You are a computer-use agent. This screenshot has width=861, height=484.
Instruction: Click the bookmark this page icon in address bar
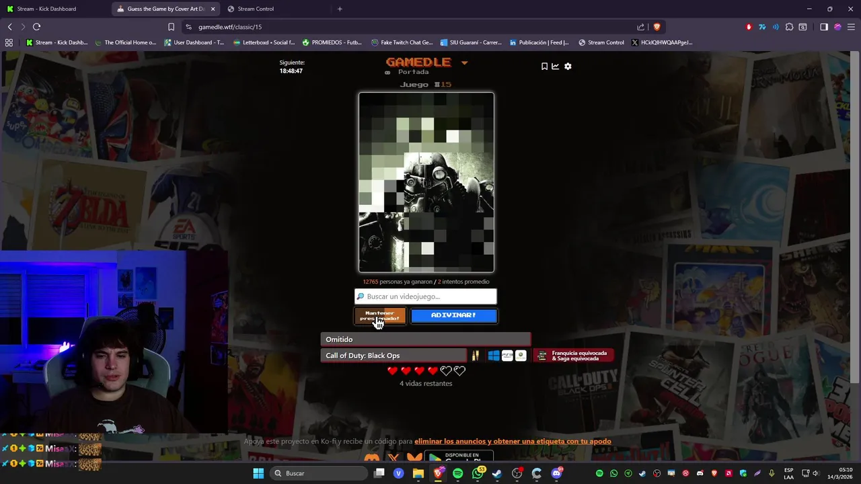pyautogui.click(x=171, y=27)
